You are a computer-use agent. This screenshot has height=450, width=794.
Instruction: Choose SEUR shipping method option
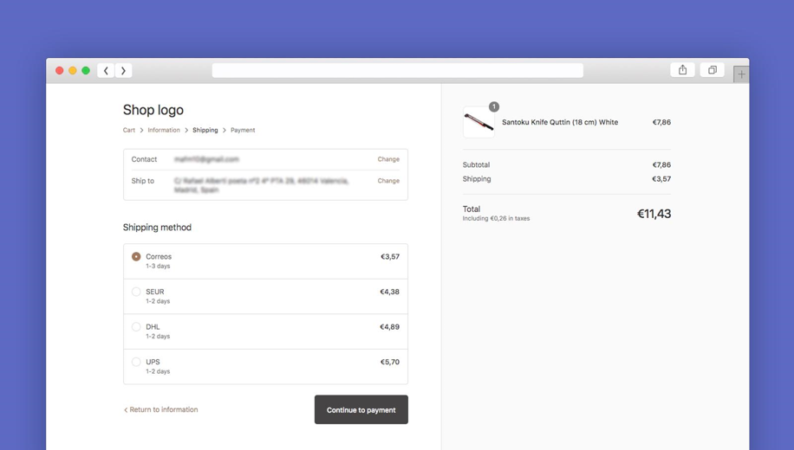(136, 292)
